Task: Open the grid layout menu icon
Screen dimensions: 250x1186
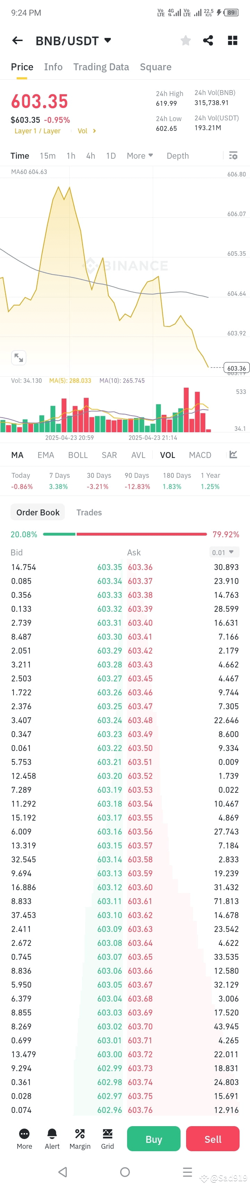Action: pos(233,40)
